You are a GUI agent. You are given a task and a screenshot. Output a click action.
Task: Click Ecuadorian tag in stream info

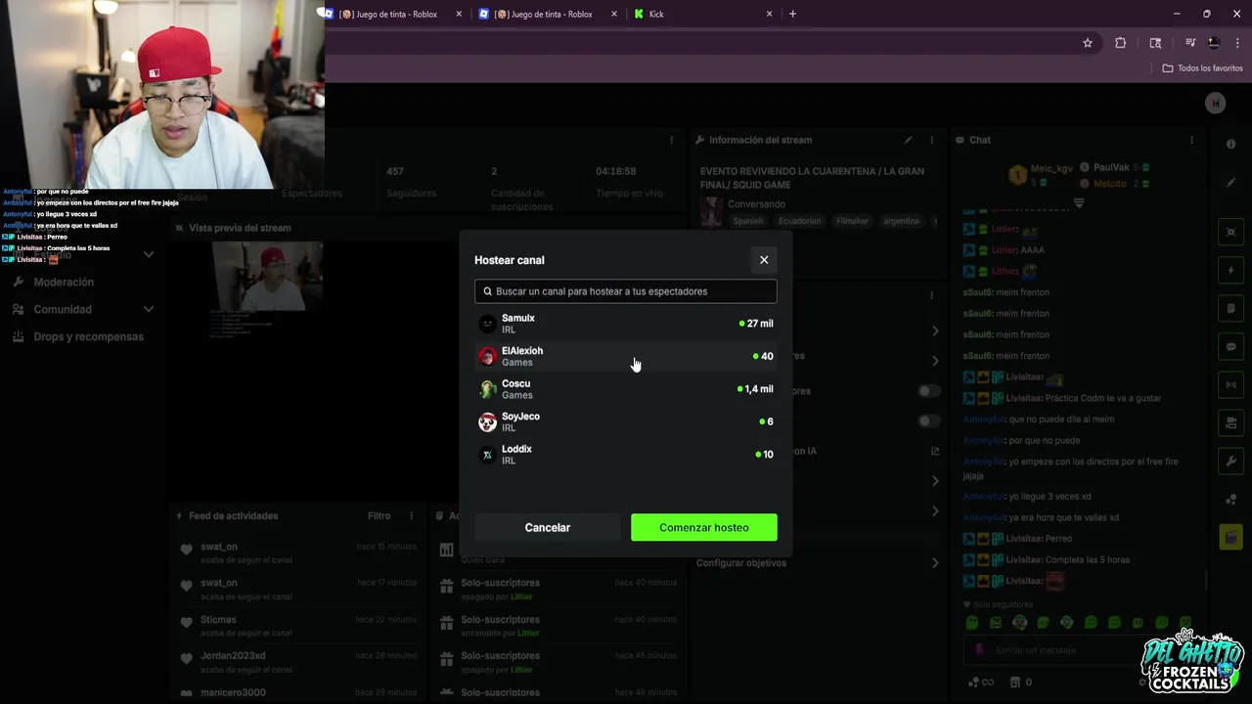[800, 221]
